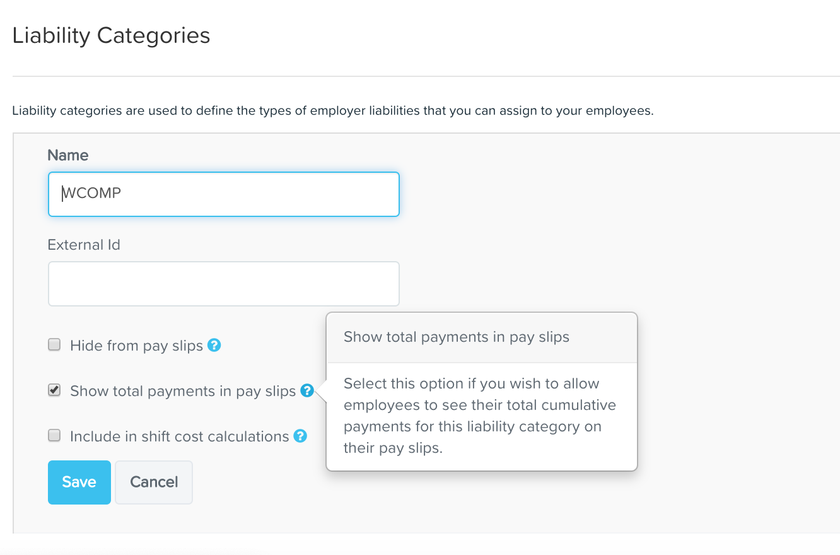Open help icon for shift cost calculations
The height and width of the screenshot is (555, 840).
point(300,436)
